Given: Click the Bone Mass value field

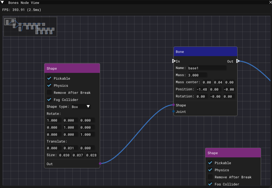Looking at the screenshot, I should (197, 75).
